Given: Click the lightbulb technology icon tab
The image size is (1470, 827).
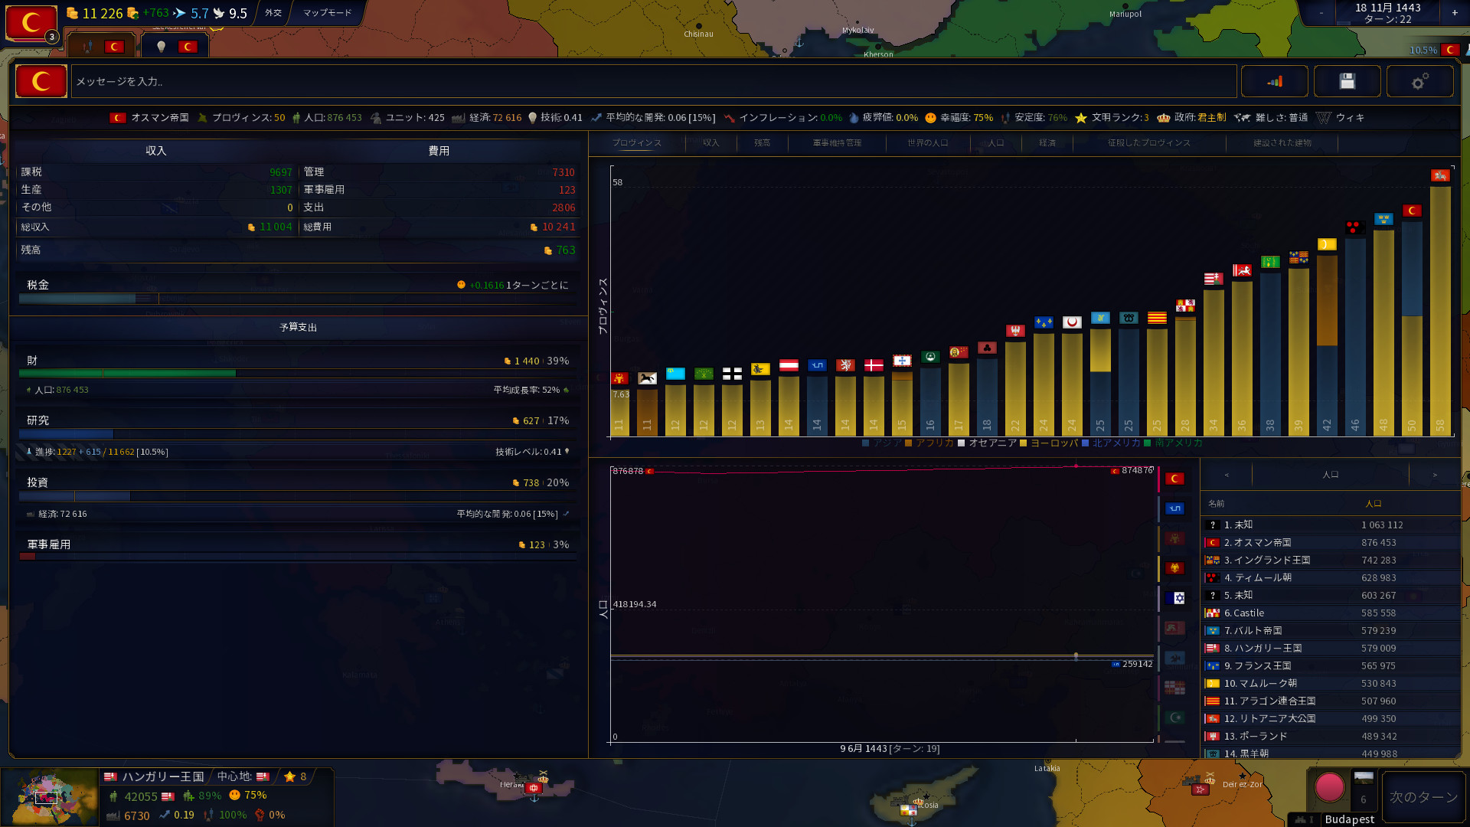Looking at the screenshot, I should point(162,47).
